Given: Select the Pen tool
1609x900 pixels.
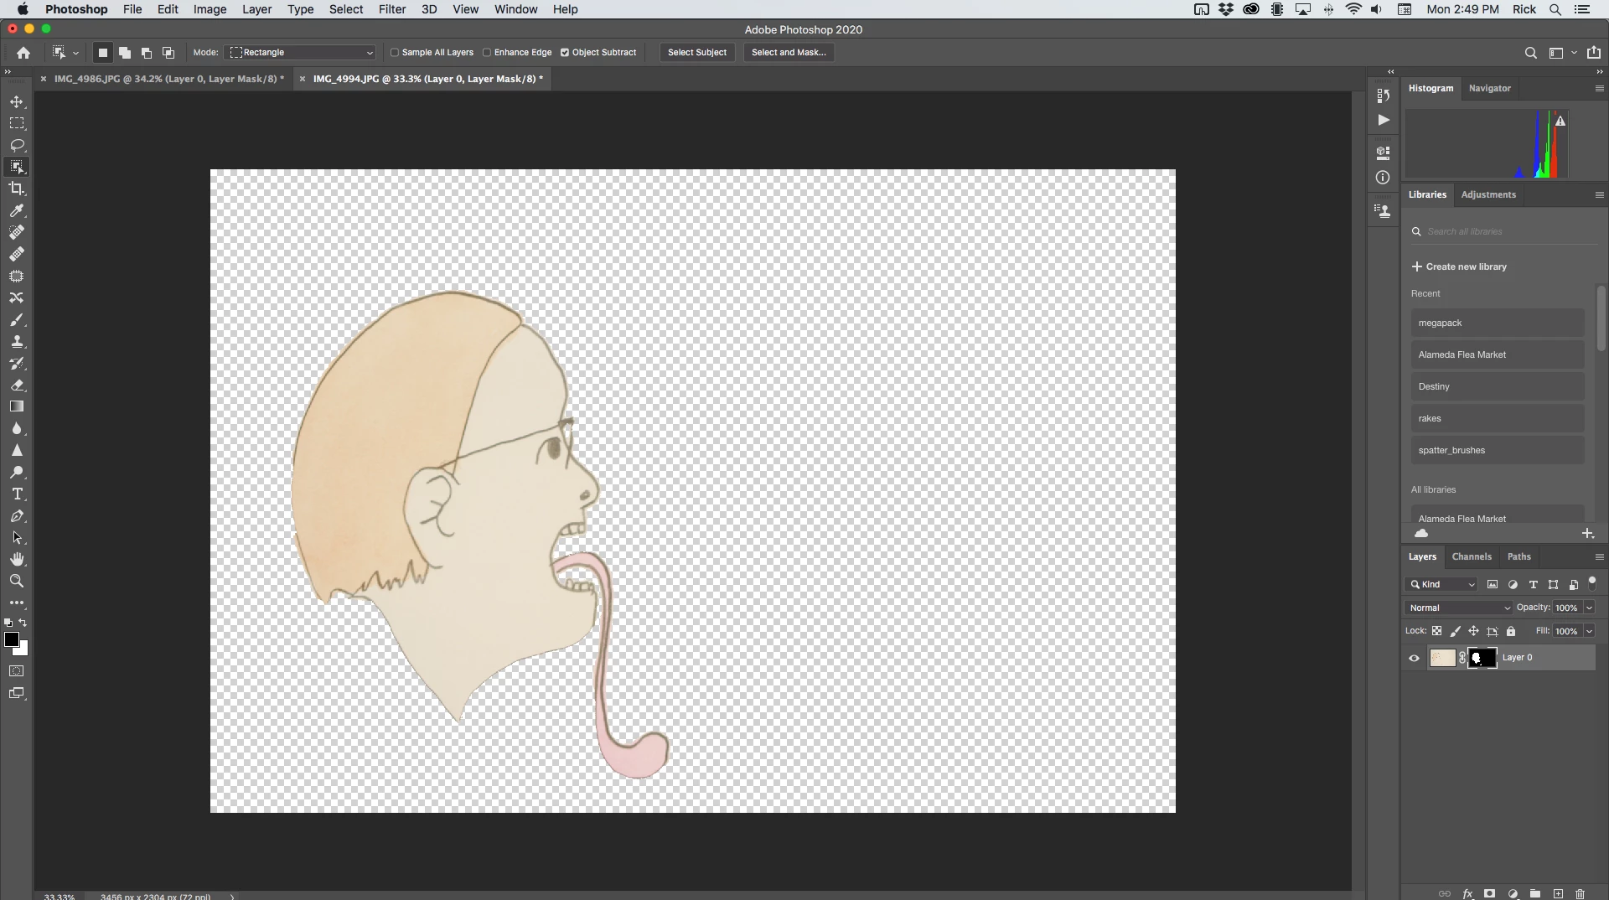Looking at the screenshot, I should pos(17,515).
